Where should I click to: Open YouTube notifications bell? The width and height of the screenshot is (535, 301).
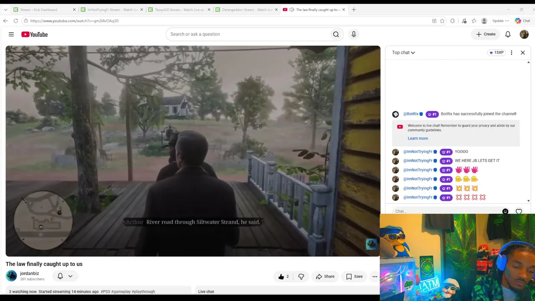click(x=508, y=34)
